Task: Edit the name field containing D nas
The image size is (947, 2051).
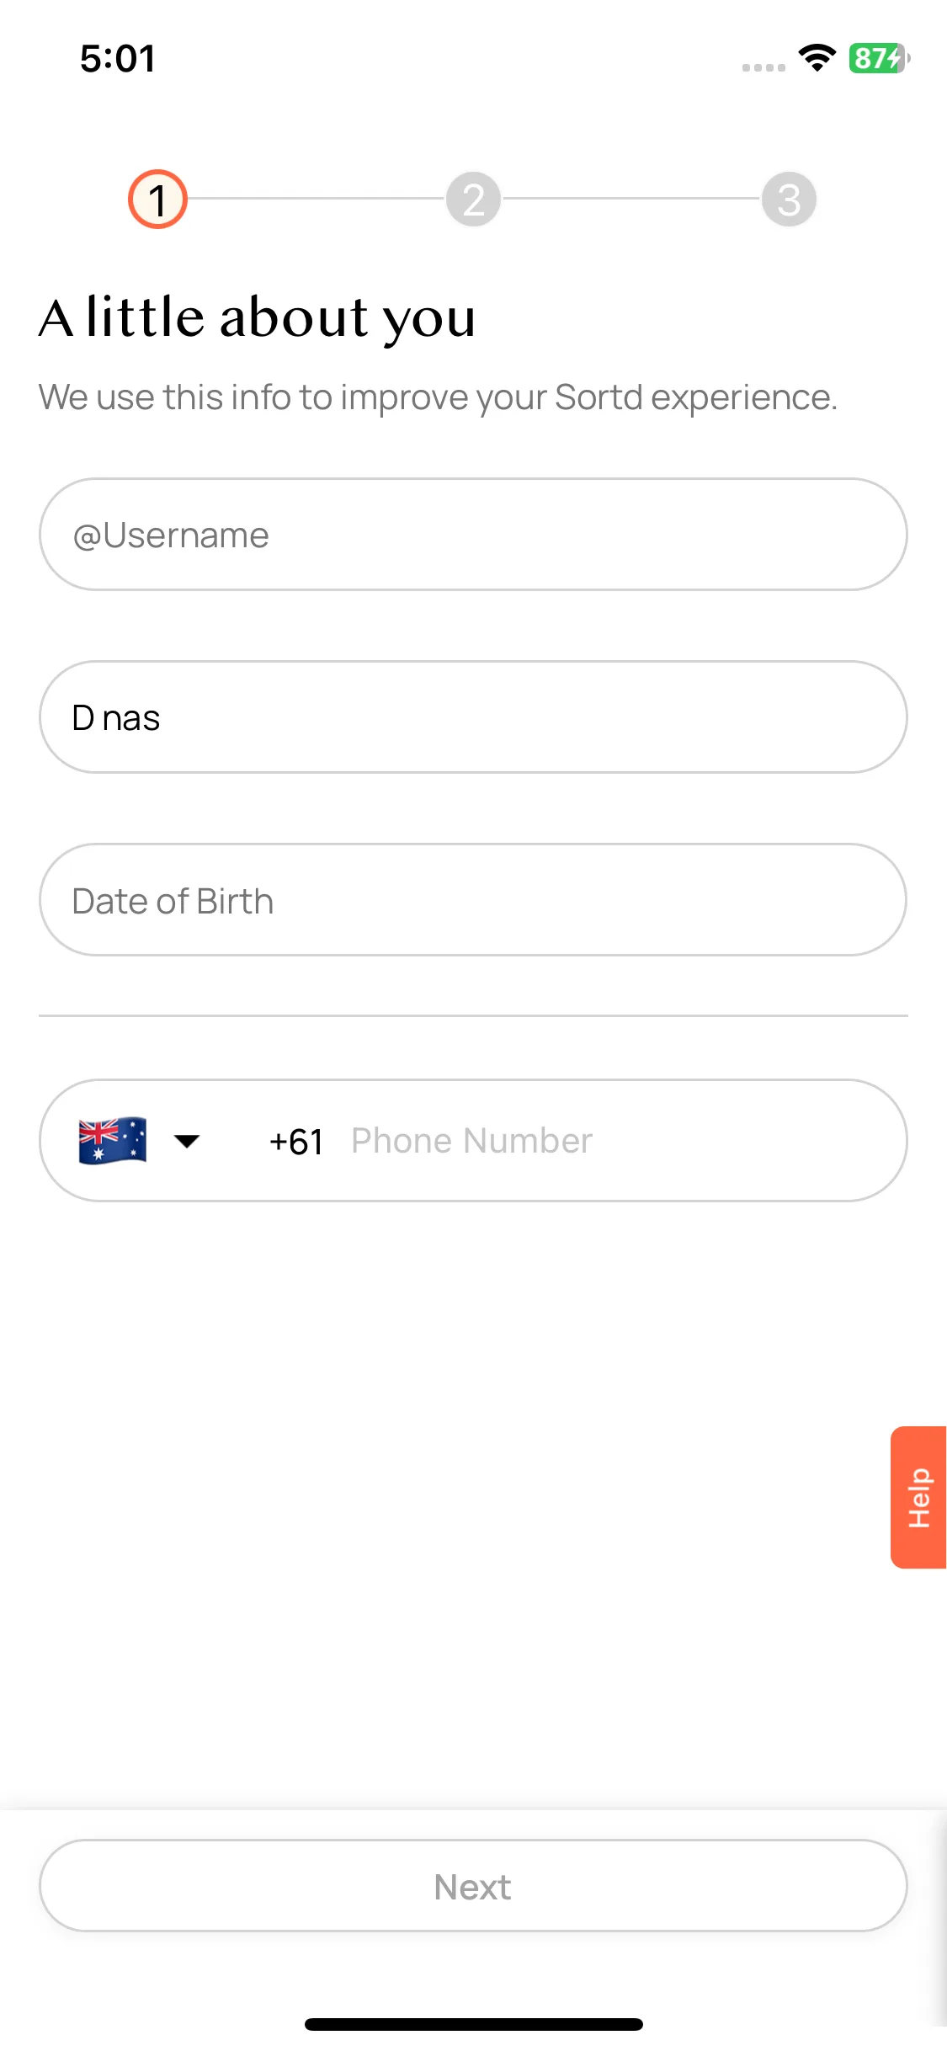Action: (x=473, y=717)
